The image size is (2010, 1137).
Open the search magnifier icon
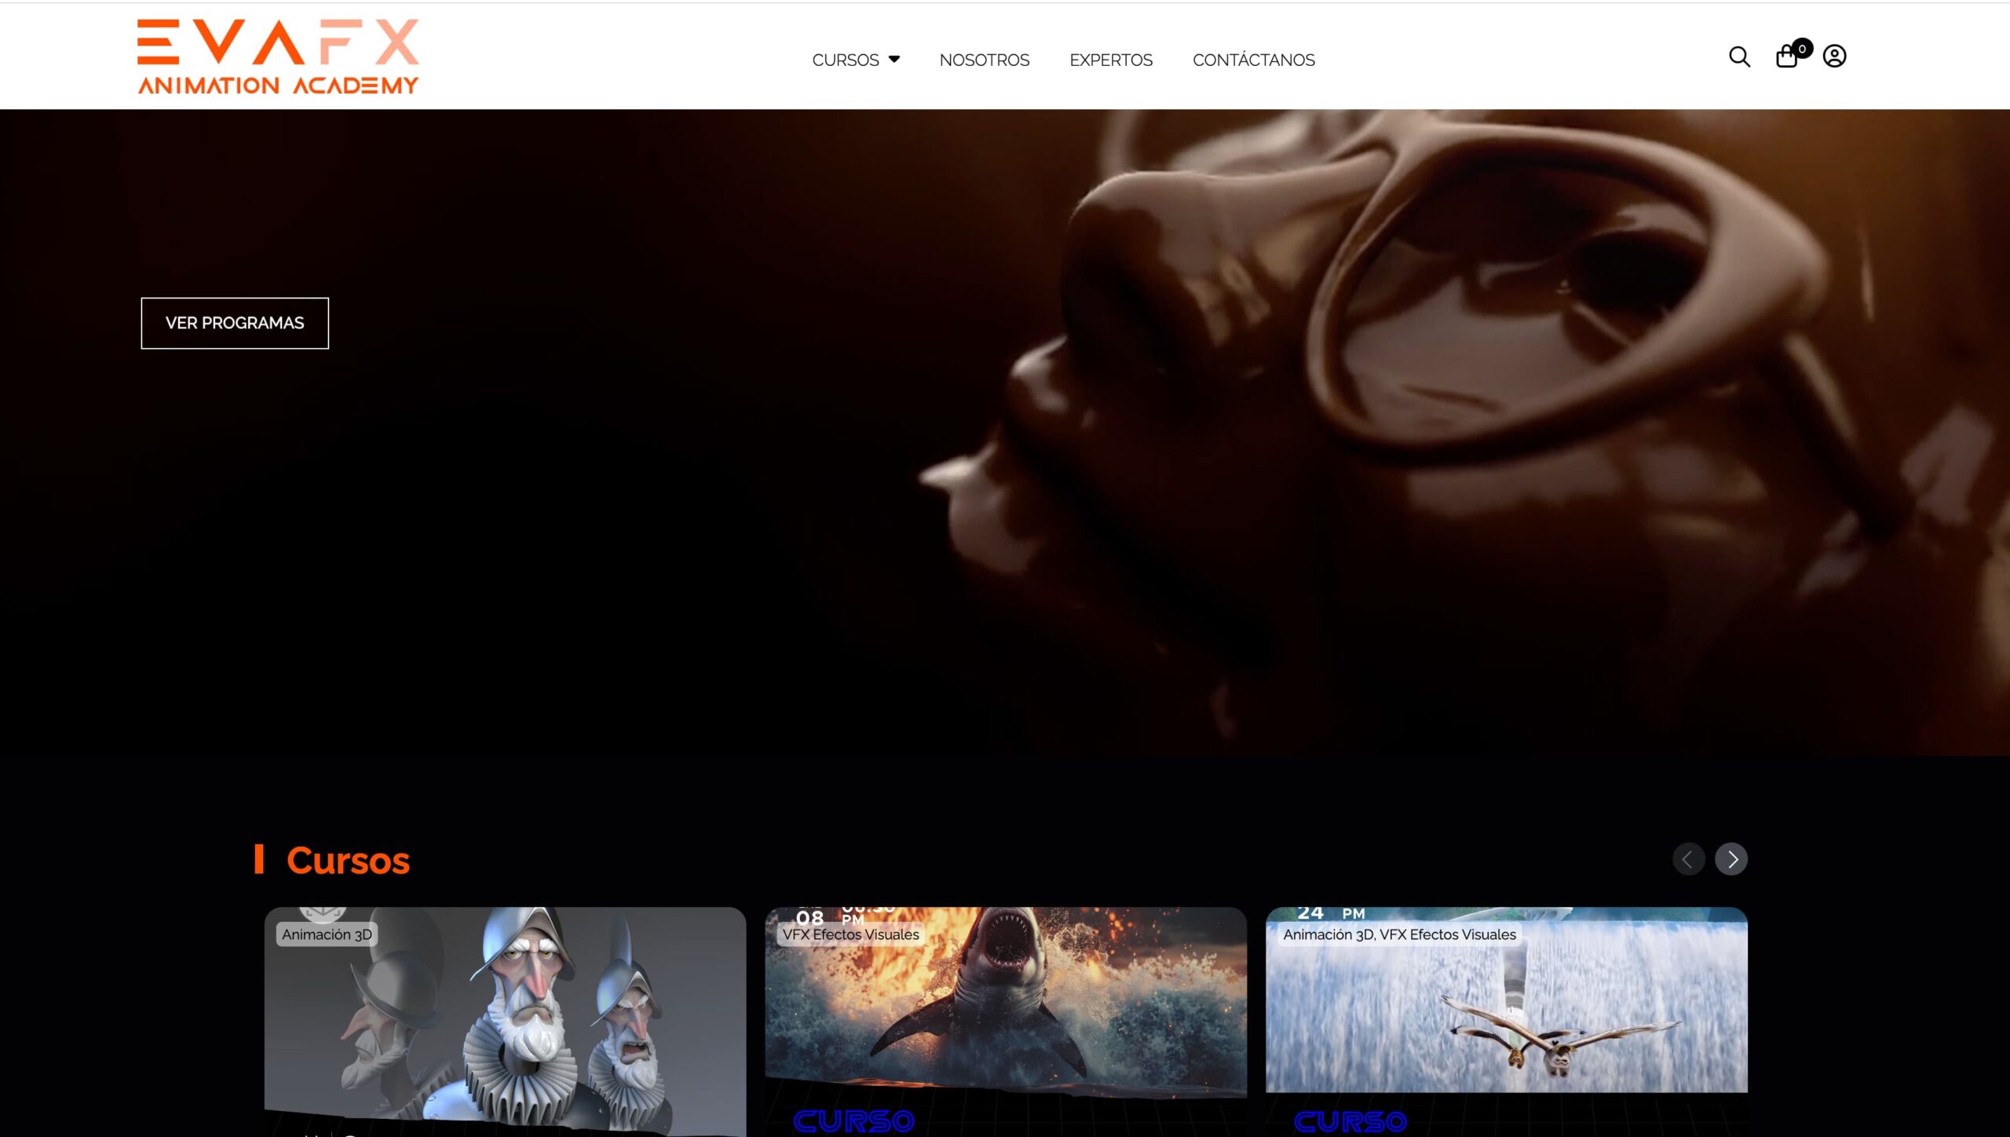[x=1739, y=57]
